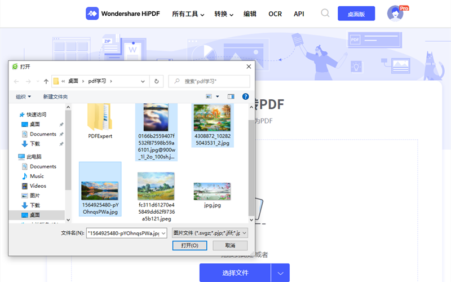The height and width of the screenshot is (282, 451).
Task: Expand the arrow beside 选择文件
Action: 280,273
